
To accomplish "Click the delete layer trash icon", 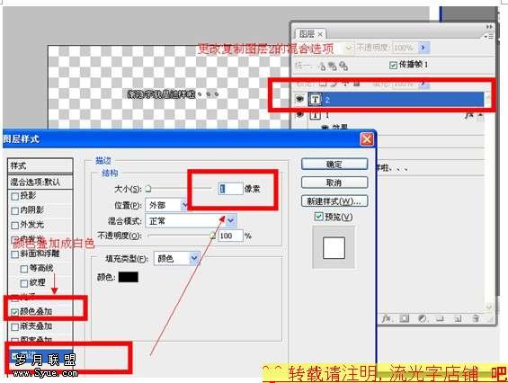I will pos(476,318).
